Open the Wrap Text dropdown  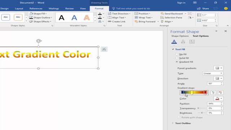pyautogui.click(x=144, y=18)
